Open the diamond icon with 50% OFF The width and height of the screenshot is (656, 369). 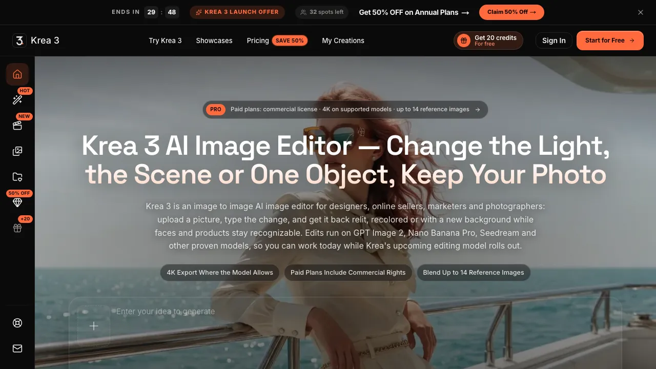[x=17, y=202]
